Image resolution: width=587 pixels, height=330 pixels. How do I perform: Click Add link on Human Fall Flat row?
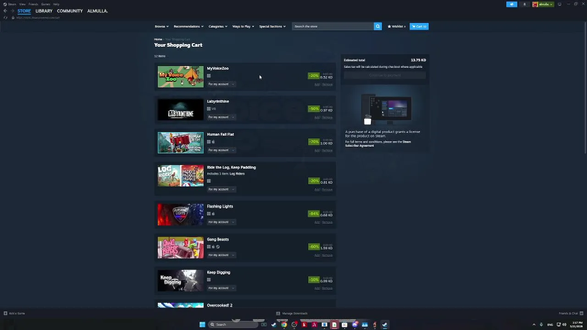[x=317, y=151]
